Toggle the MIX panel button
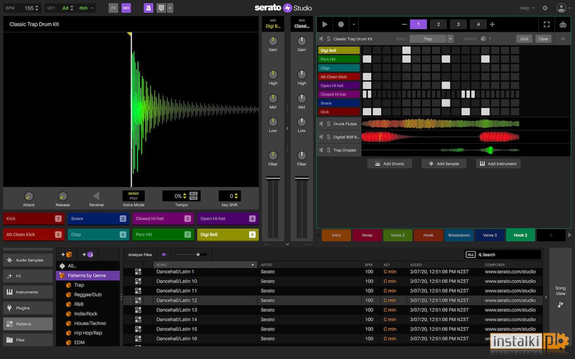This screenshot has width=575, height=359. pos(126,8)
